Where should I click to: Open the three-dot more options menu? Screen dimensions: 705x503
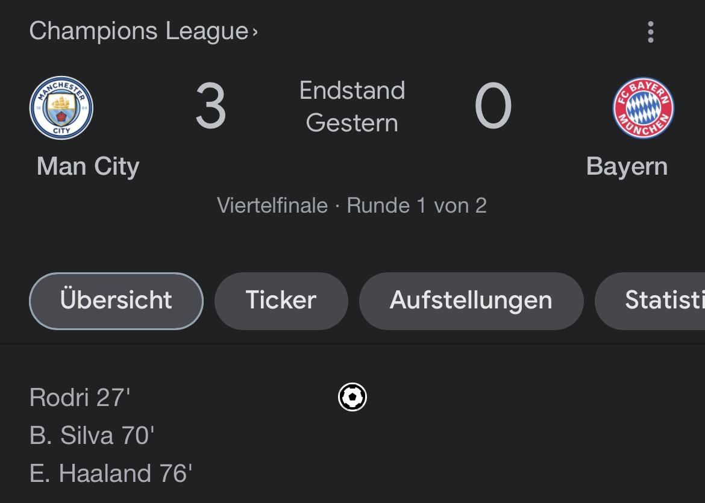[x=650, y=32]
